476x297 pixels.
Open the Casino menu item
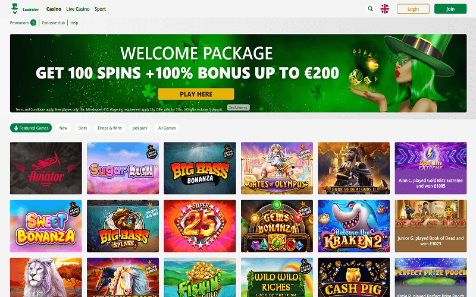(54, 9)
